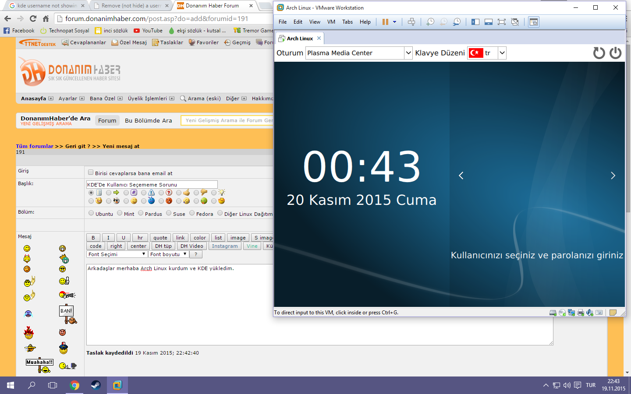Open the Font Seçimi dropdown
The height and width of the screenshot is (394, 631).
click(117, 254)
